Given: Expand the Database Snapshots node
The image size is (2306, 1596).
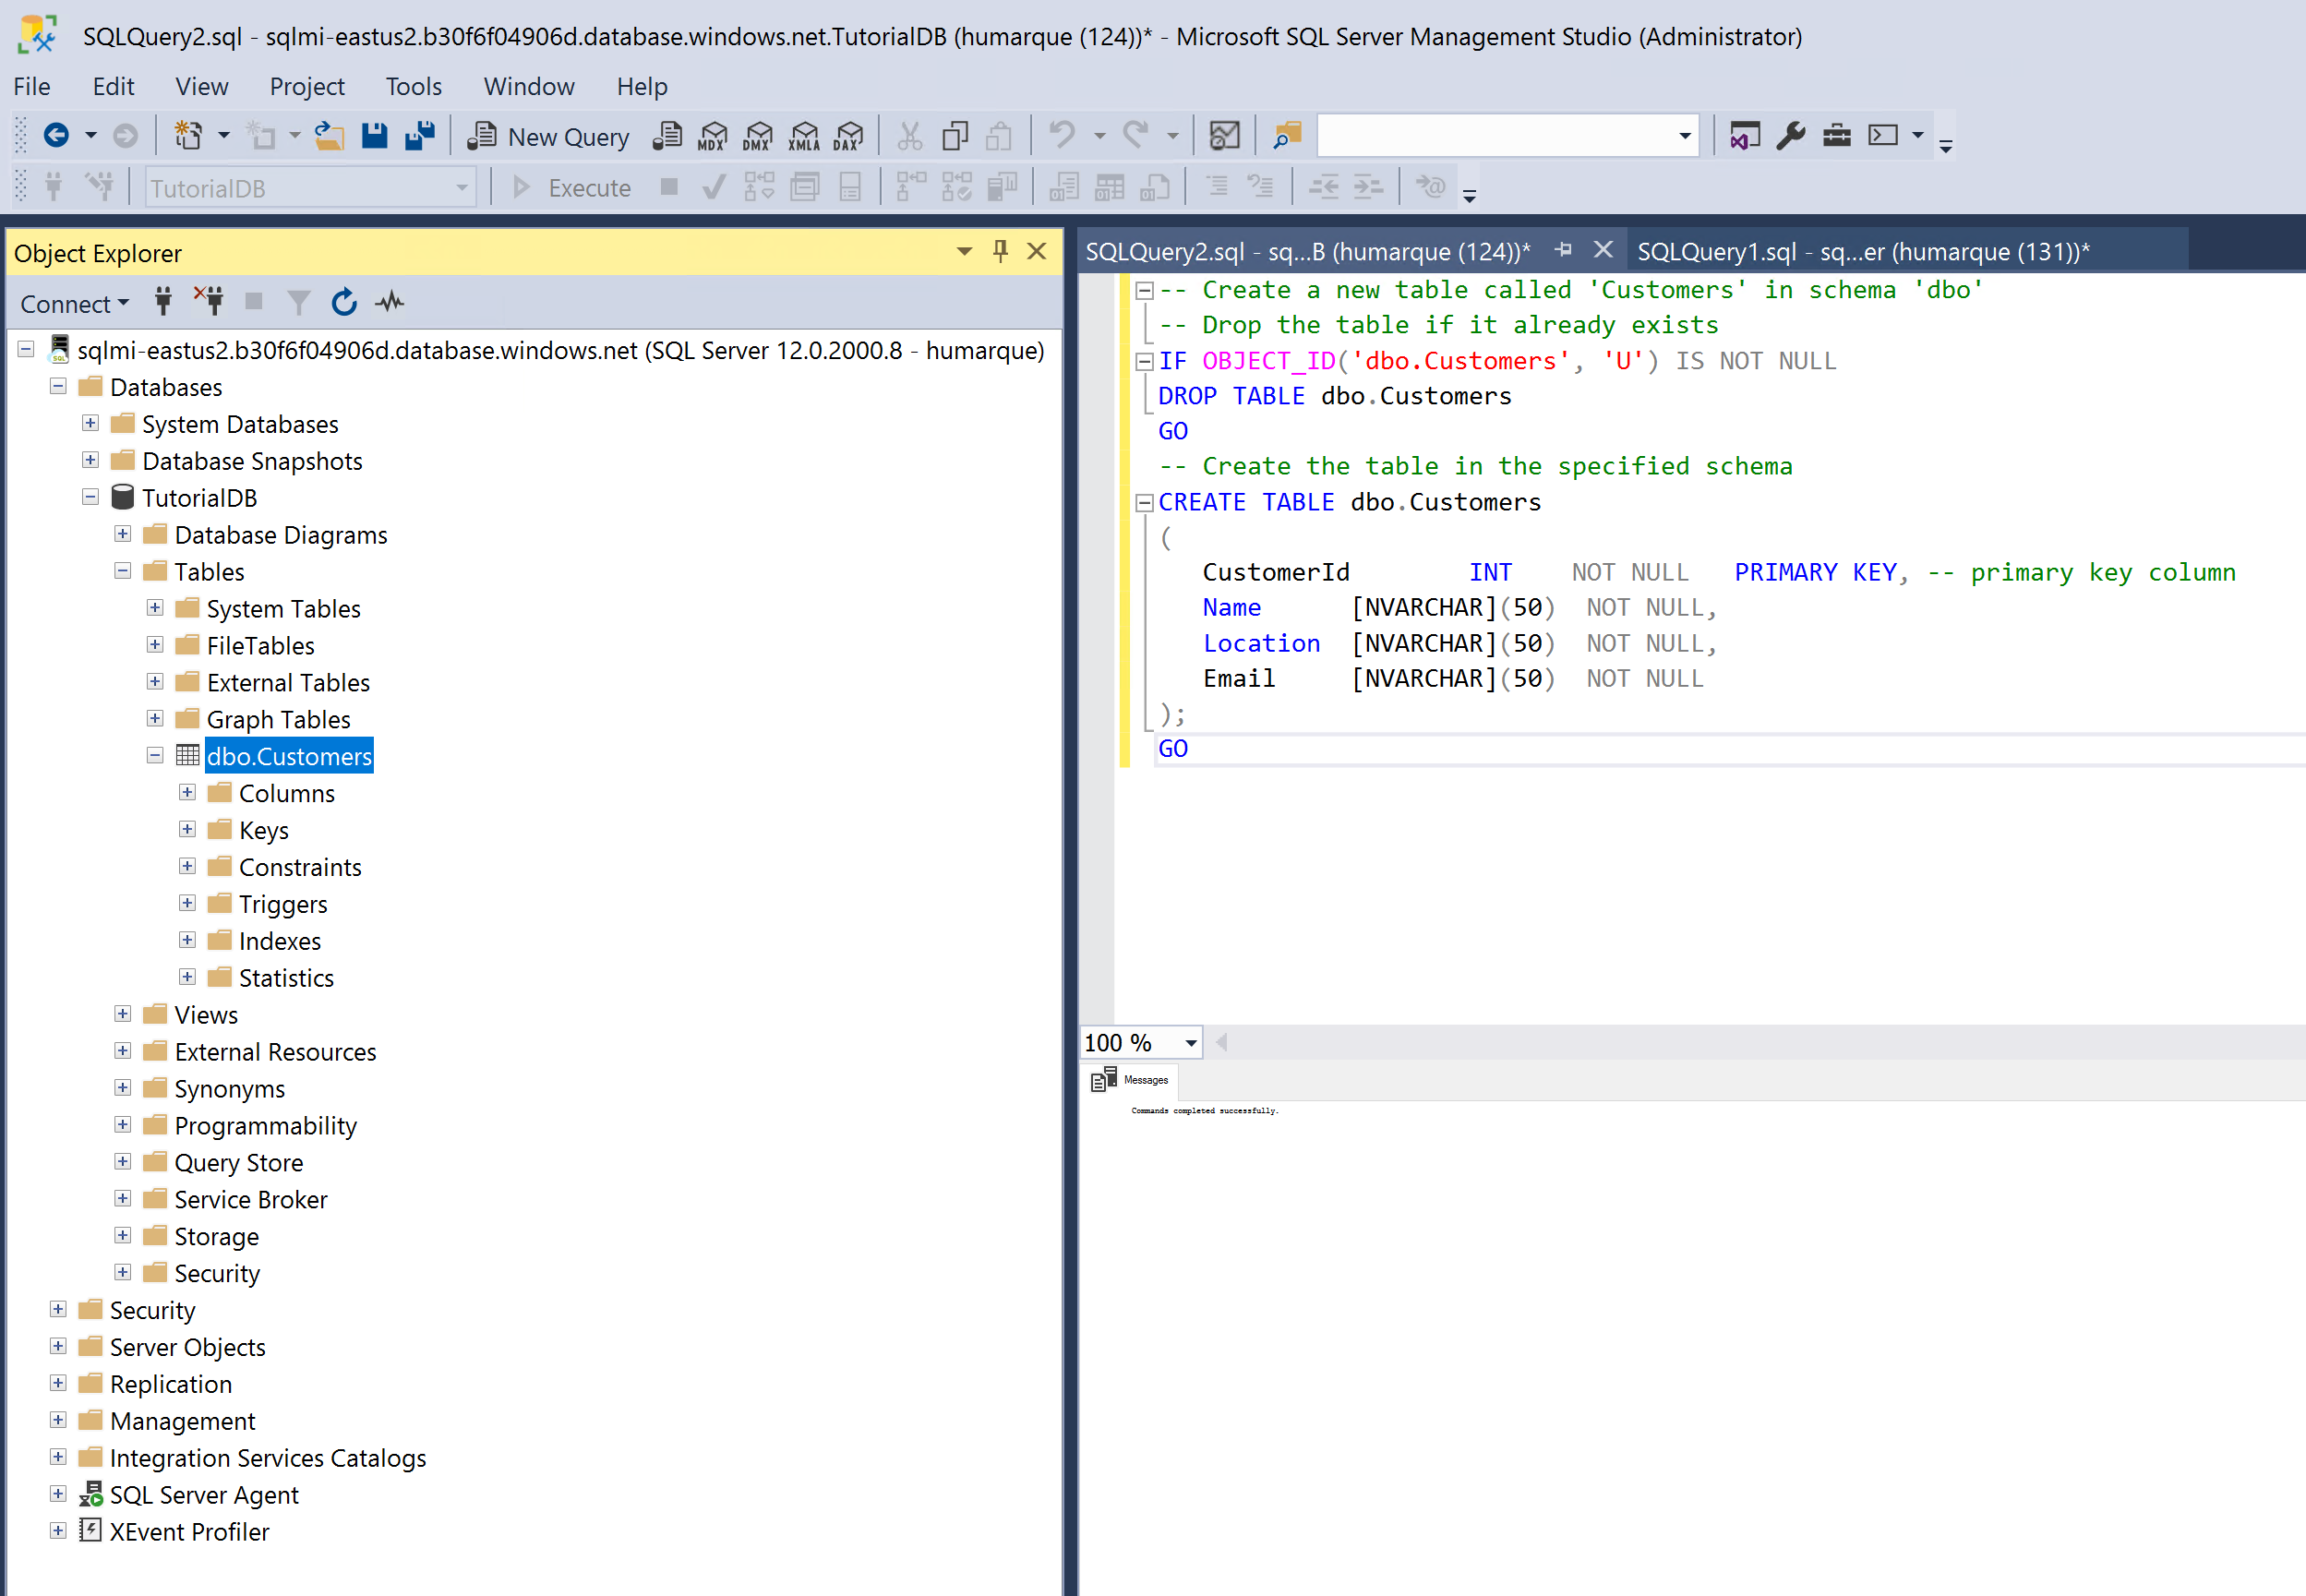Looking at the screenshot, I should pyautogui.click(x=90, y=461).
